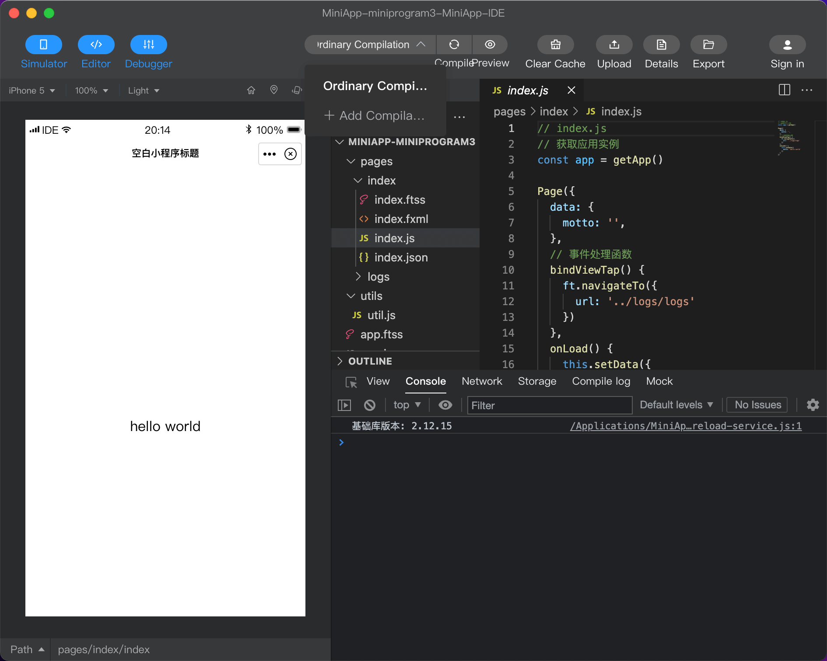Click the clear console icon
This screenshot has width=827, height=661.
[370, 405]
